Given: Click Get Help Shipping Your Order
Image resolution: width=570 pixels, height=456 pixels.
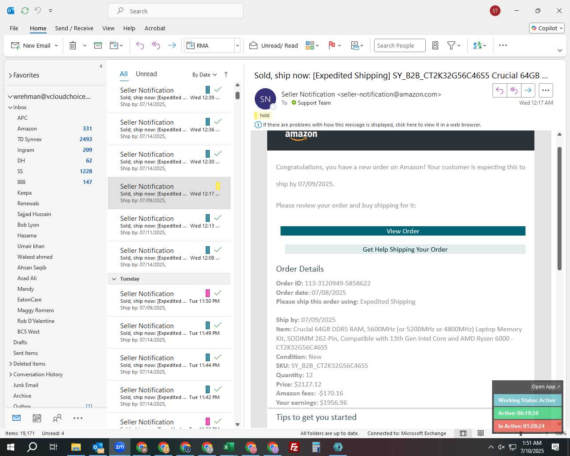Looking at the screenshot, I should [405, 249].
